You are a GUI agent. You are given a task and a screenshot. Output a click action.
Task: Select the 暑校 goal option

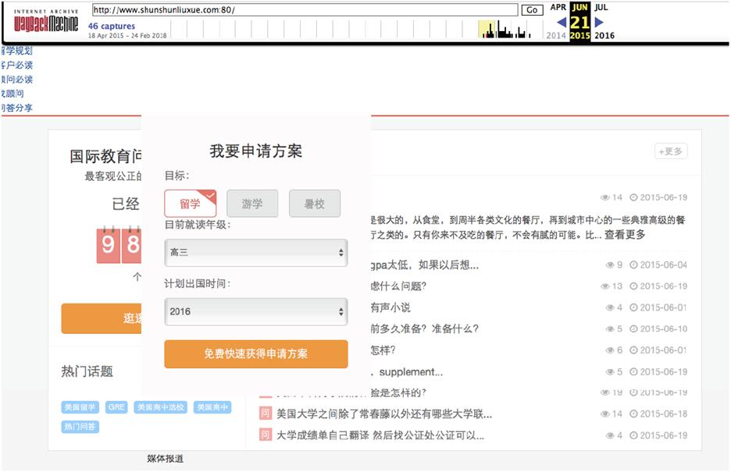pos(314,204)
